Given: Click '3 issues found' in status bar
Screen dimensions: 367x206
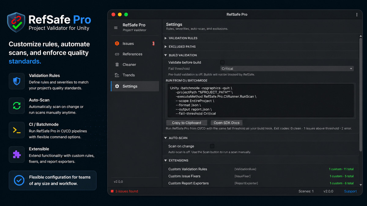Looking at the screenshot, I should (x=127, y=191).
